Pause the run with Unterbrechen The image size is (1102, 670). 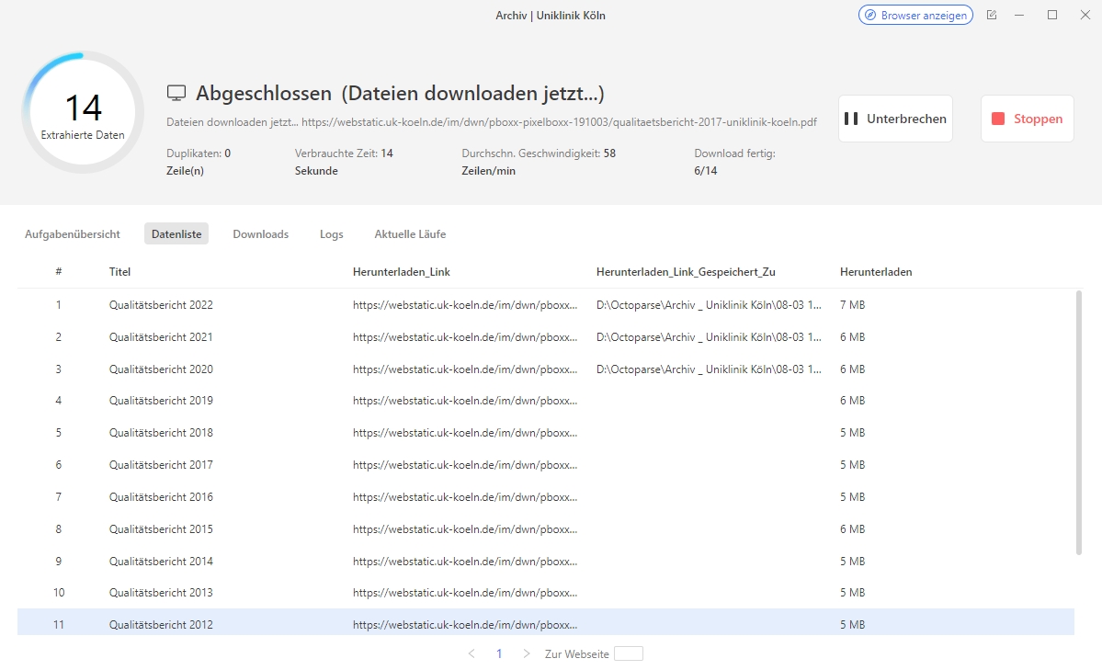coord(895,119)
